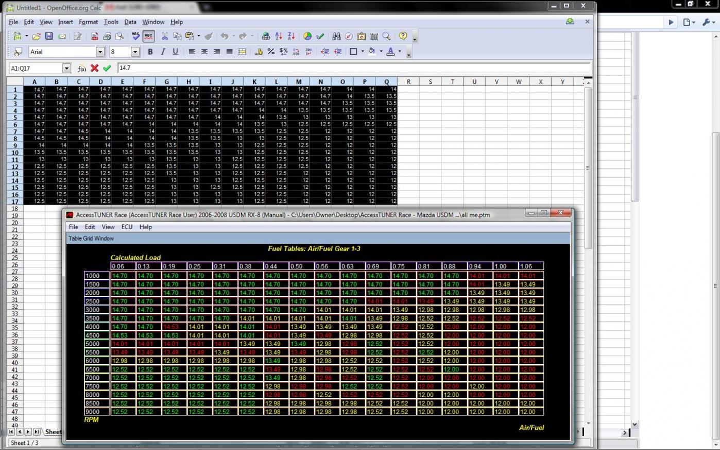This screenshot has height=450, width=720.
Task: Cancel formula input with red X
Action: point(94,68)
